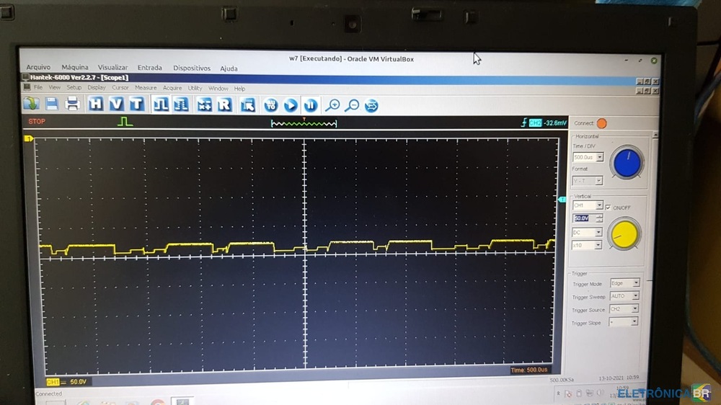721x405 pixels.
Task: Click the yellow vertical volts knob
Action: tap(624, 235)
